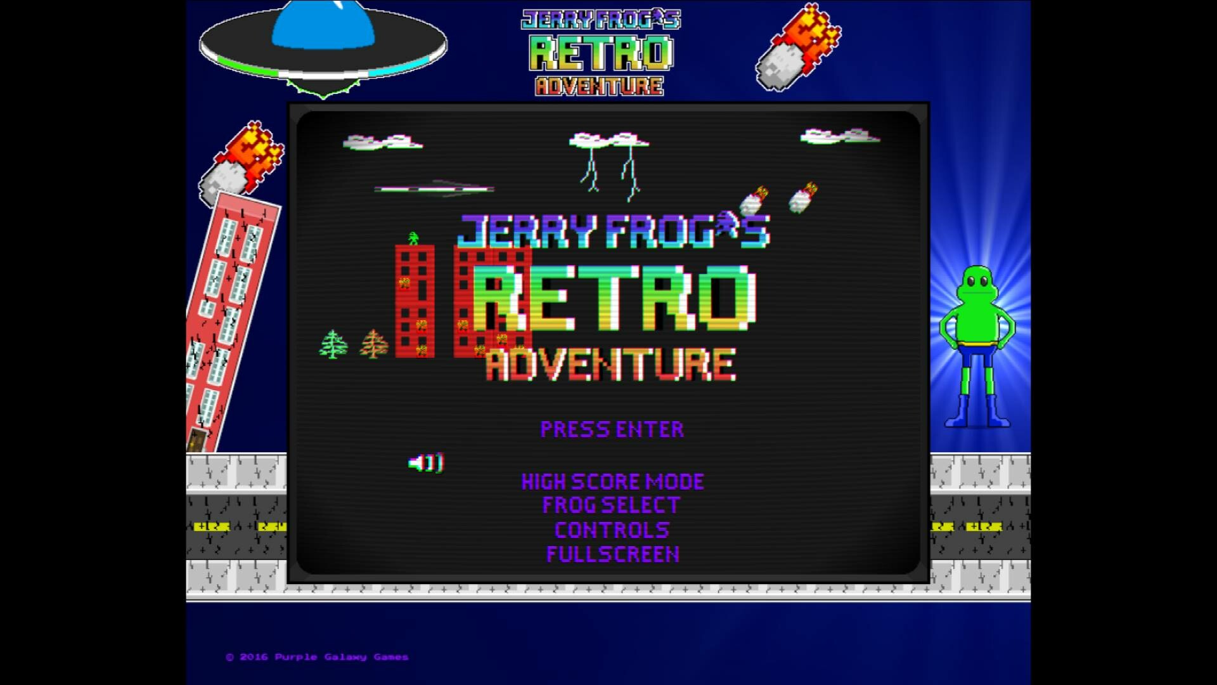This screenshot has width=1217, height=685.
Task: Open HIGH SCORE MODE from the menu
Action: 612,482
